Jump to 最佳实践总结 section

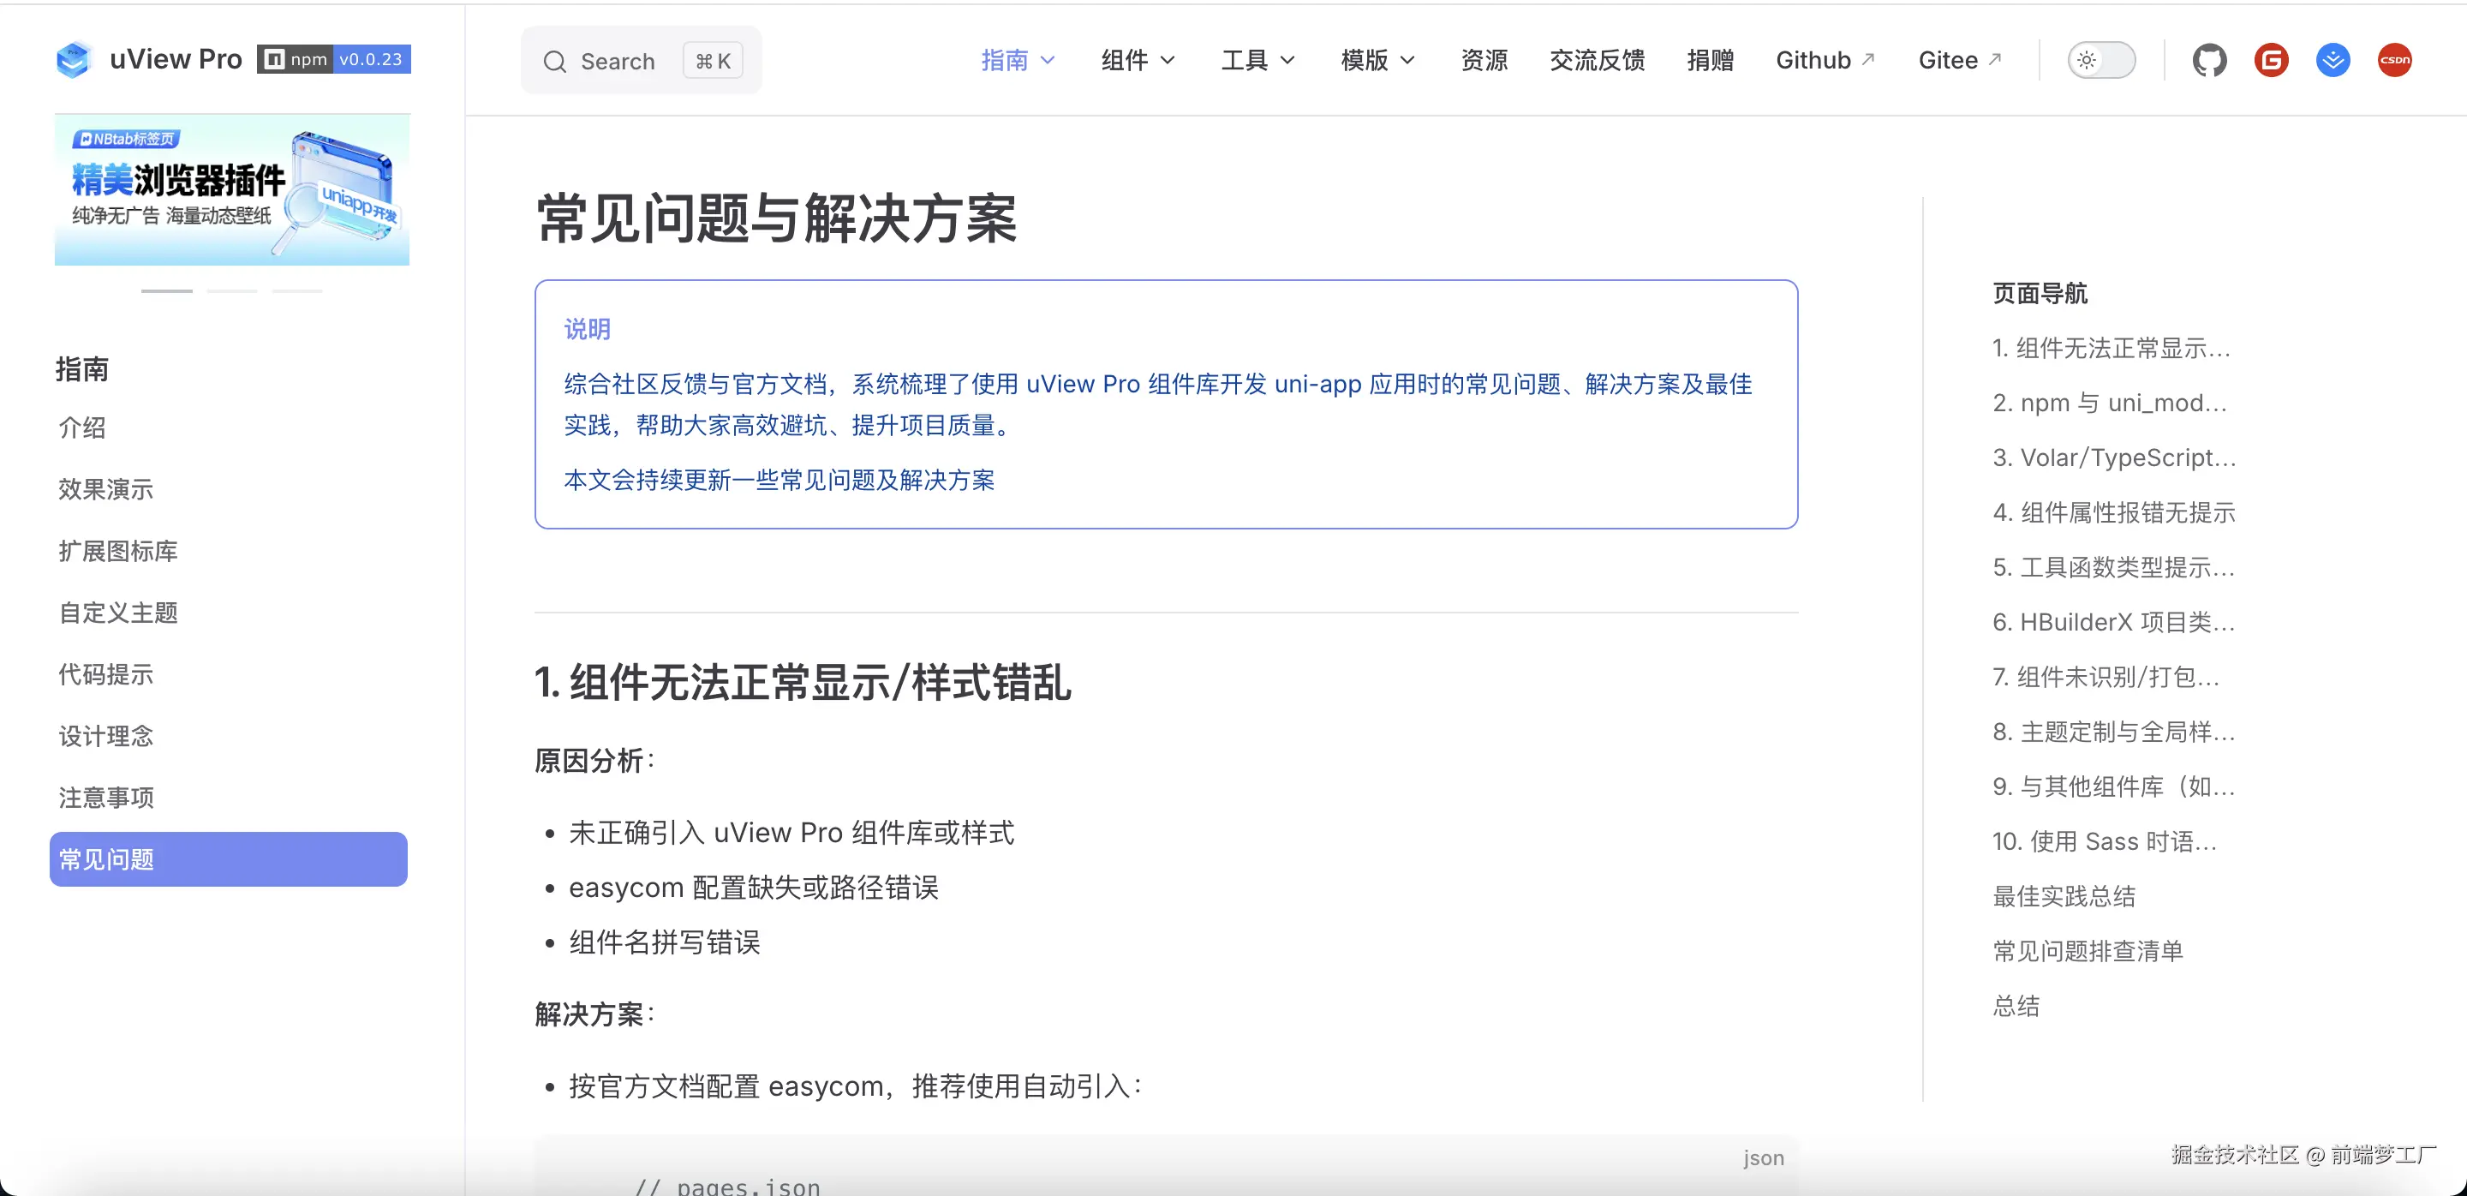point(2064,896)
